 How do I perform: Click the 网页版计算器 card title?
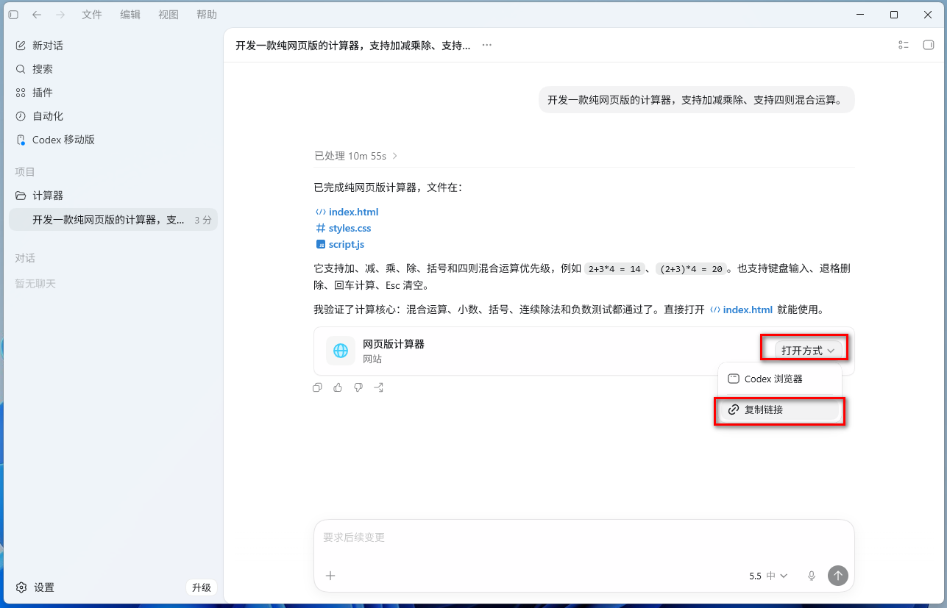tap(394, 344)
